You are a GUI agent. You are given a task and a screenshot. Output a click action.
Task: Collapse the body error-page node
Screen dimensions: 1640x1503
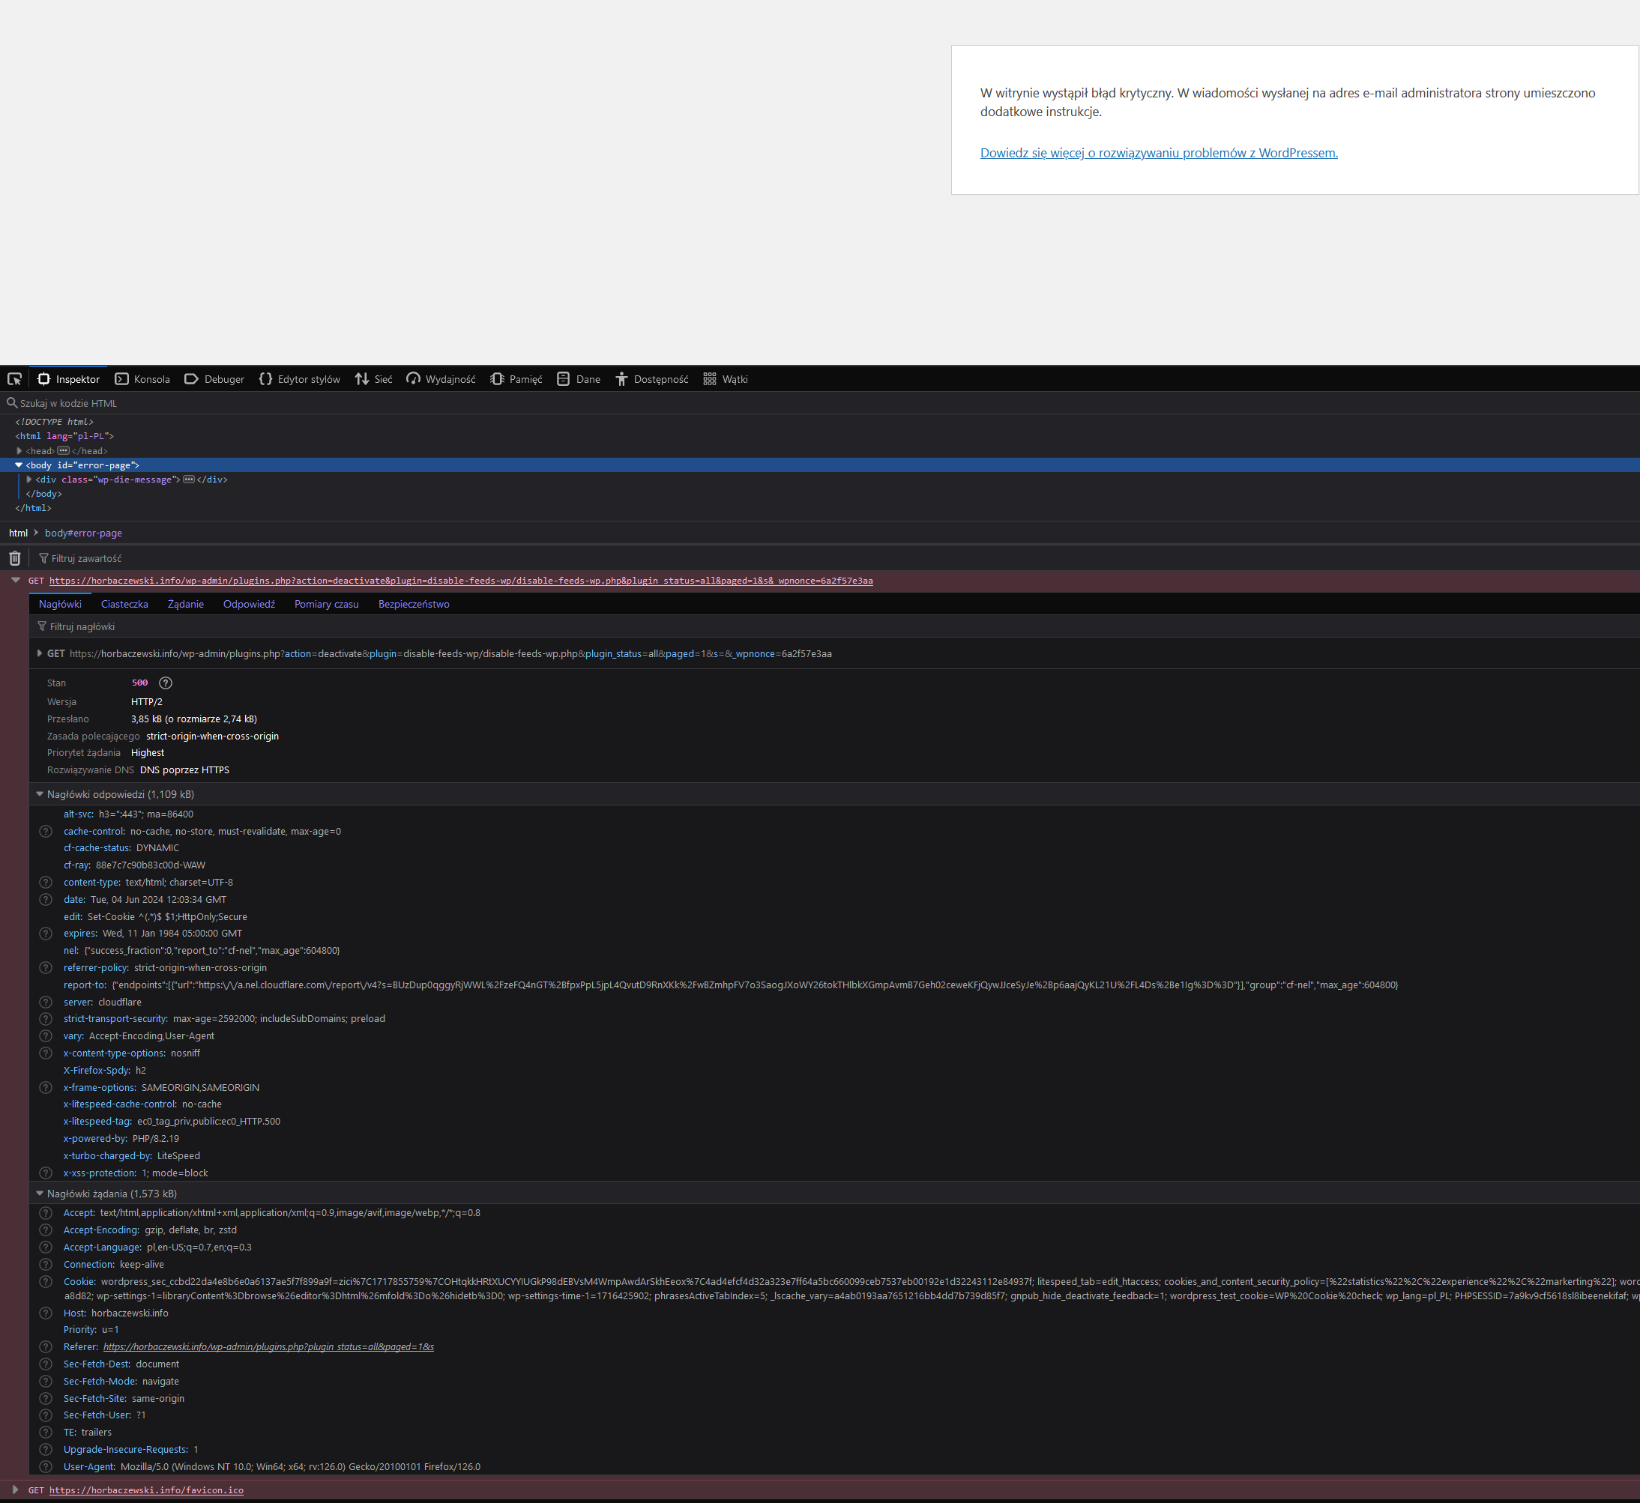point(19,465)
